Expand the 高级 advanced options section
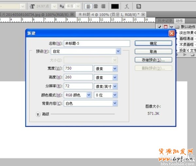The height and width of the screenshot is (166, 196). [x=38, y=114]
